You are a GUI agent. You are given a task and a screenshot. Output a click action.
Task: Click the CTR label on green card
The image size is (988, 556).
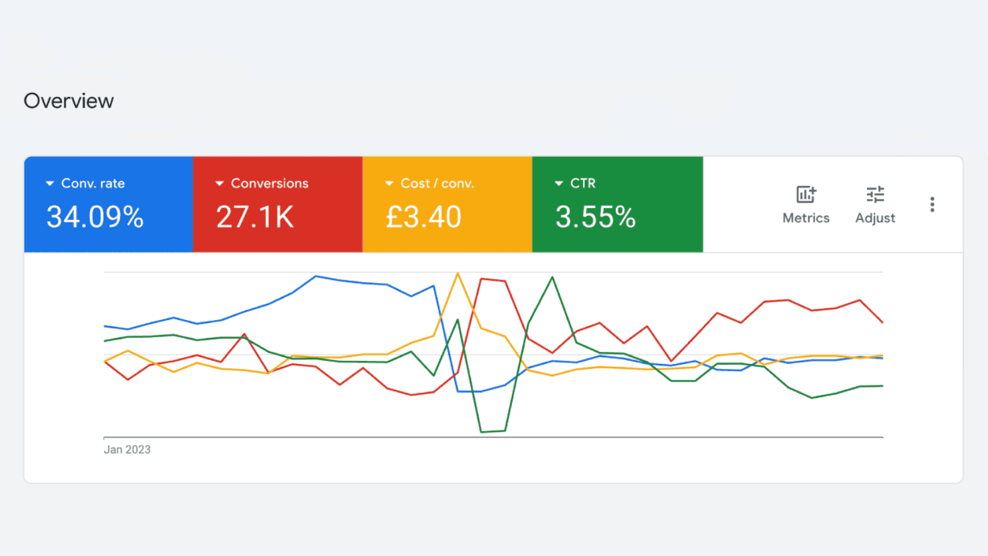click(583, 183)
